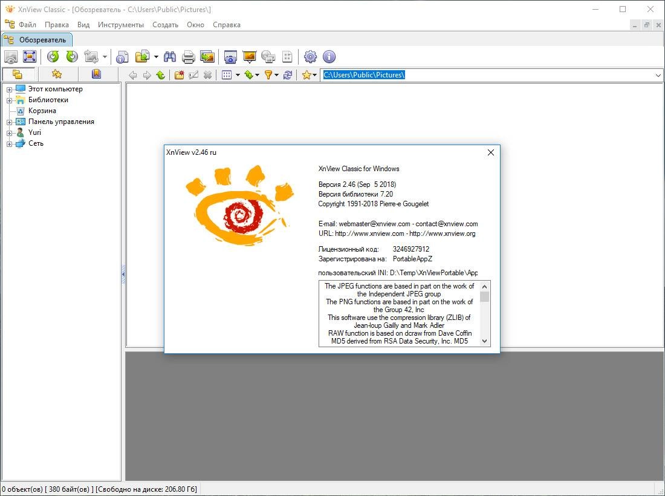This screenshot has height=496, width=665.
Task: Go forward with the right arrow icon
Action: click(147, 75)
